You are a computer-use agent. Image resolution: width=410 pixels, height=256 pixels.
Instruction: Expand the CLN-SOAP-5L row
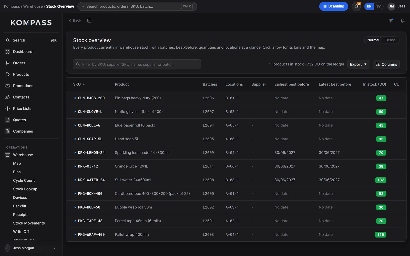click(75, 139)
